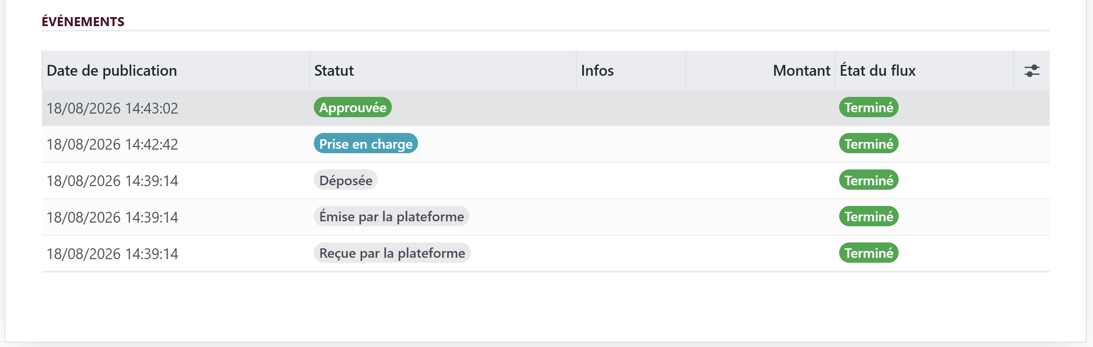1093x347 pixels.
Task: Select the Infos column header
Action: (x=597, y=71)
